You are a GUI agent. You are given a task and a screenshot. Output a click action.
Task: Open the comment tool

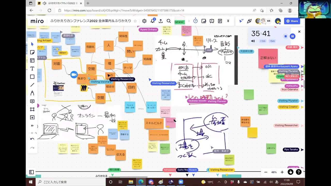coord(32,101)
